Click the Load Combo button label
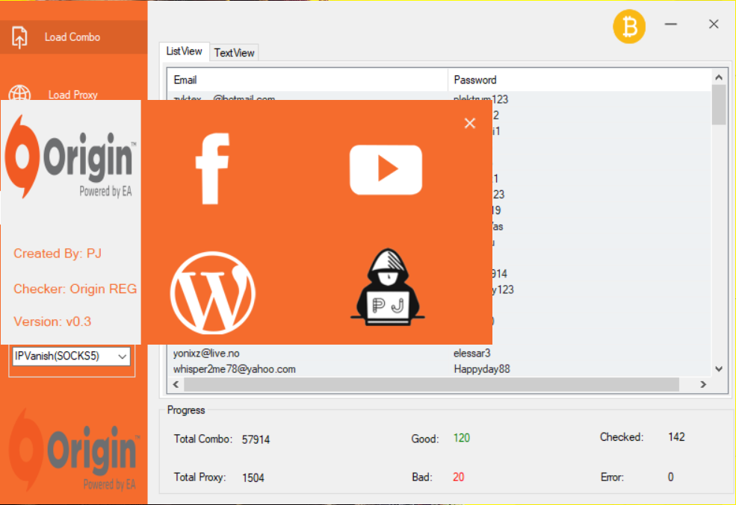 click(72, 37)
